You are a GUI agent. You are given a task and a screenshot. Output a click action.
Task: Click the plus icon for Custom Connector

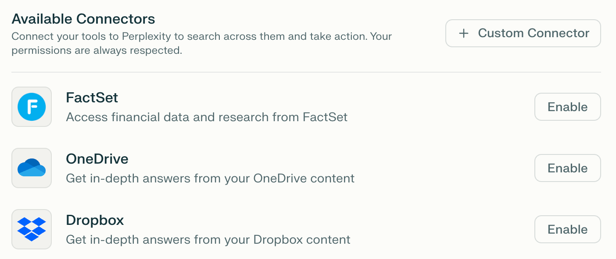(x=464, y=33)
